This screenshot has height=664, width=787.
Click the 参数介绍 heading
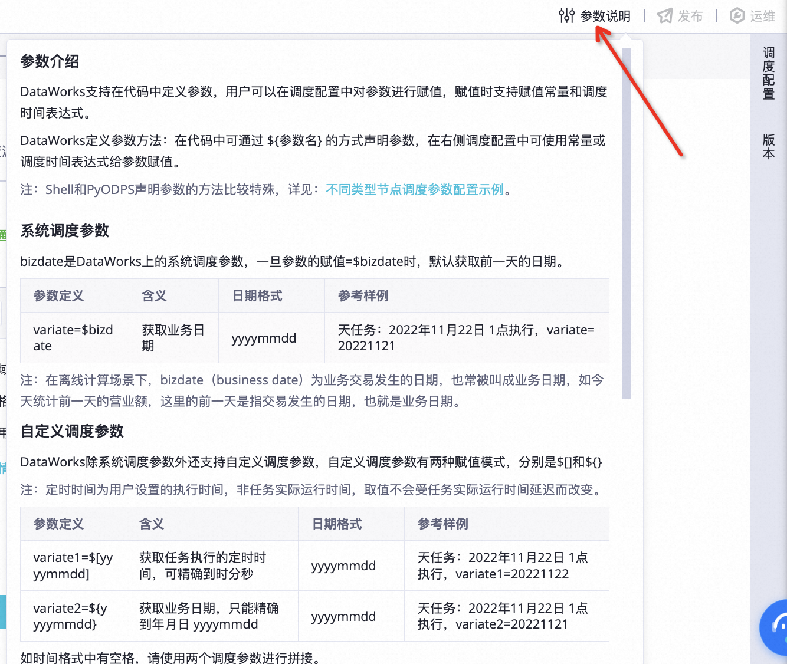tap(50, 61)
